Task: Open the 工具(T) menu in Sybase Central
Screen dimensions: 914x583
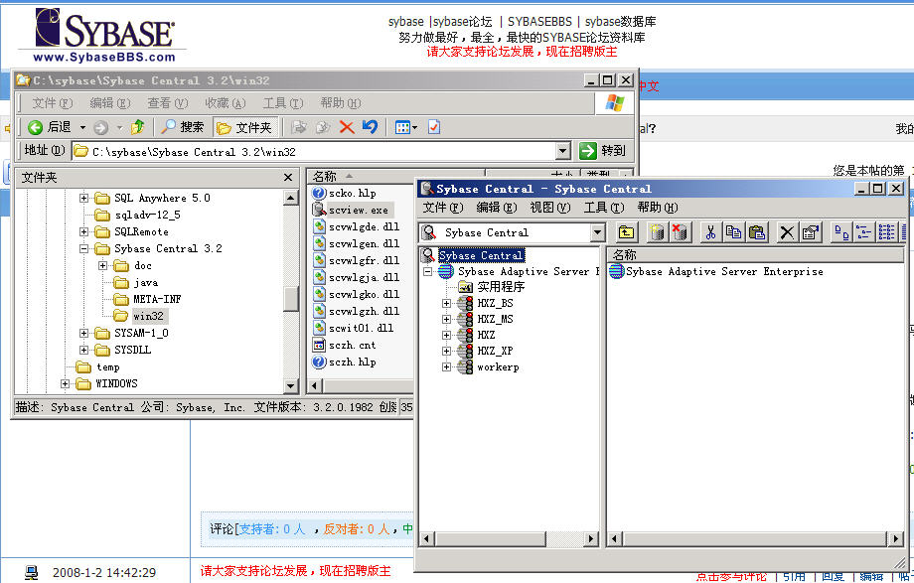Action: tap(604, 208)
